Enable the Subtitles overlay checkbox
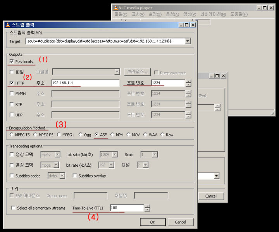279x232 pixels. click(75, 176)
